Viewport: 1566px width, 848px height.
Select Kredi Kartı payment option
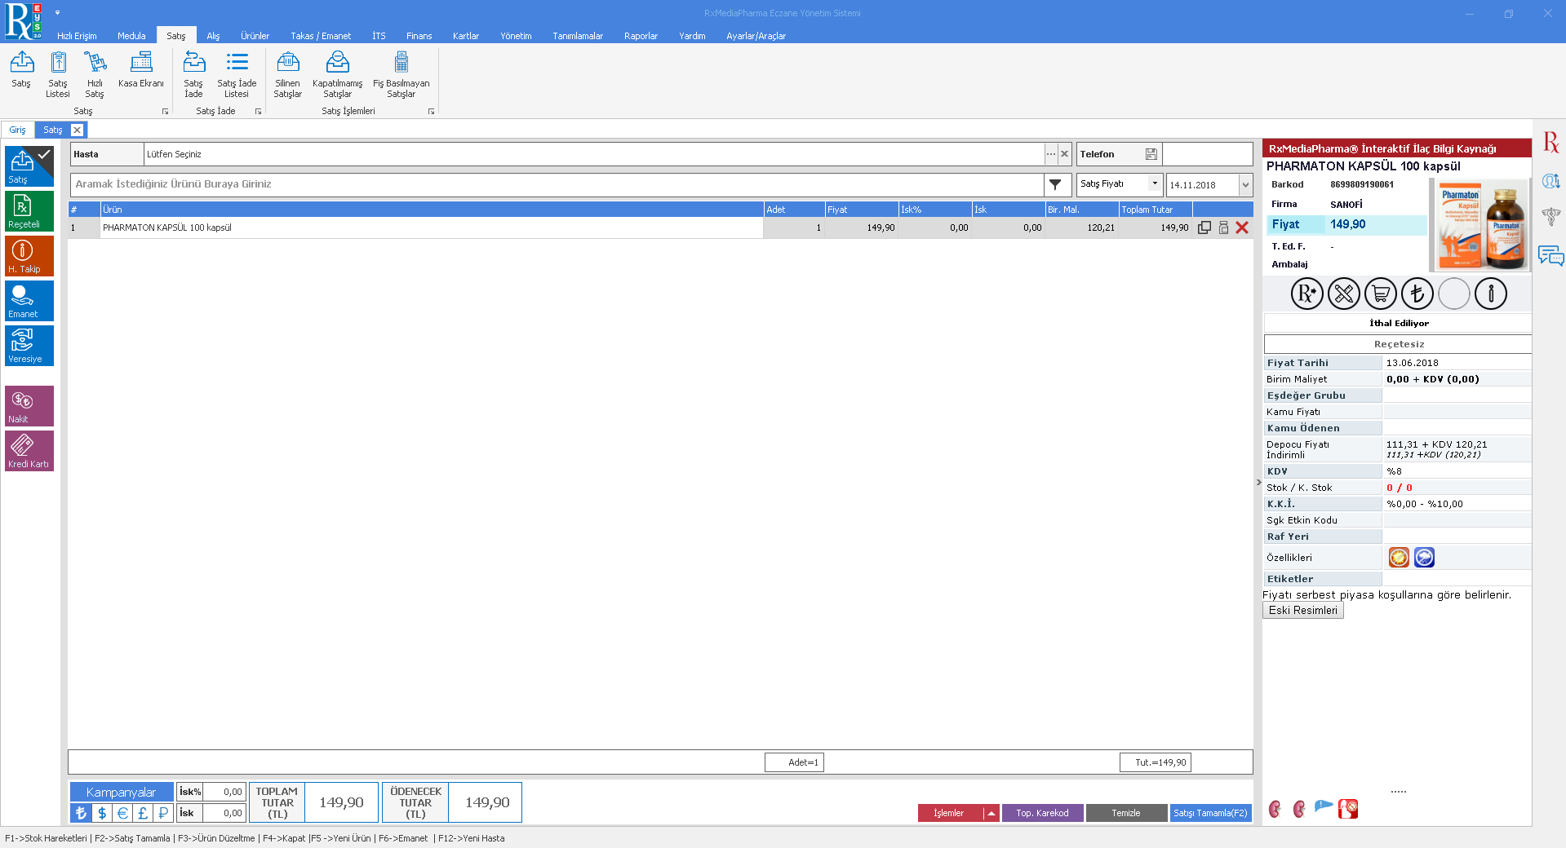pos(29,450)
